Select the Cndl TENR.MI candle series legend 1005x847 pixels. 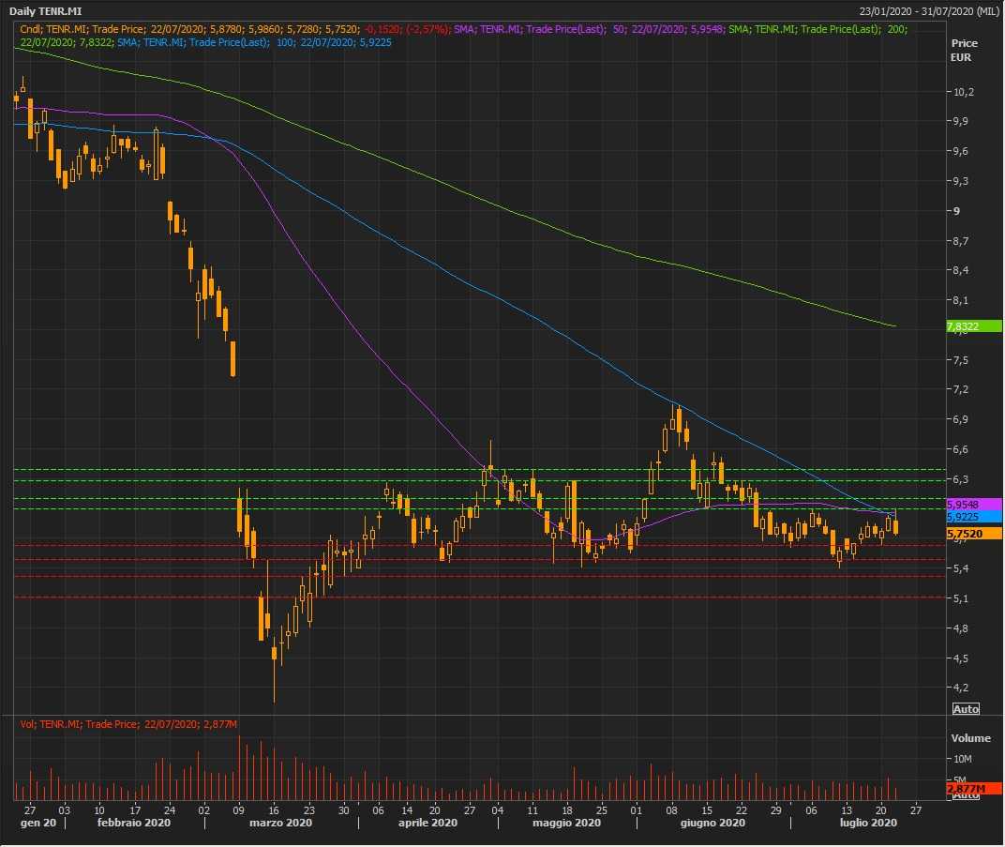tap(236, 29)
